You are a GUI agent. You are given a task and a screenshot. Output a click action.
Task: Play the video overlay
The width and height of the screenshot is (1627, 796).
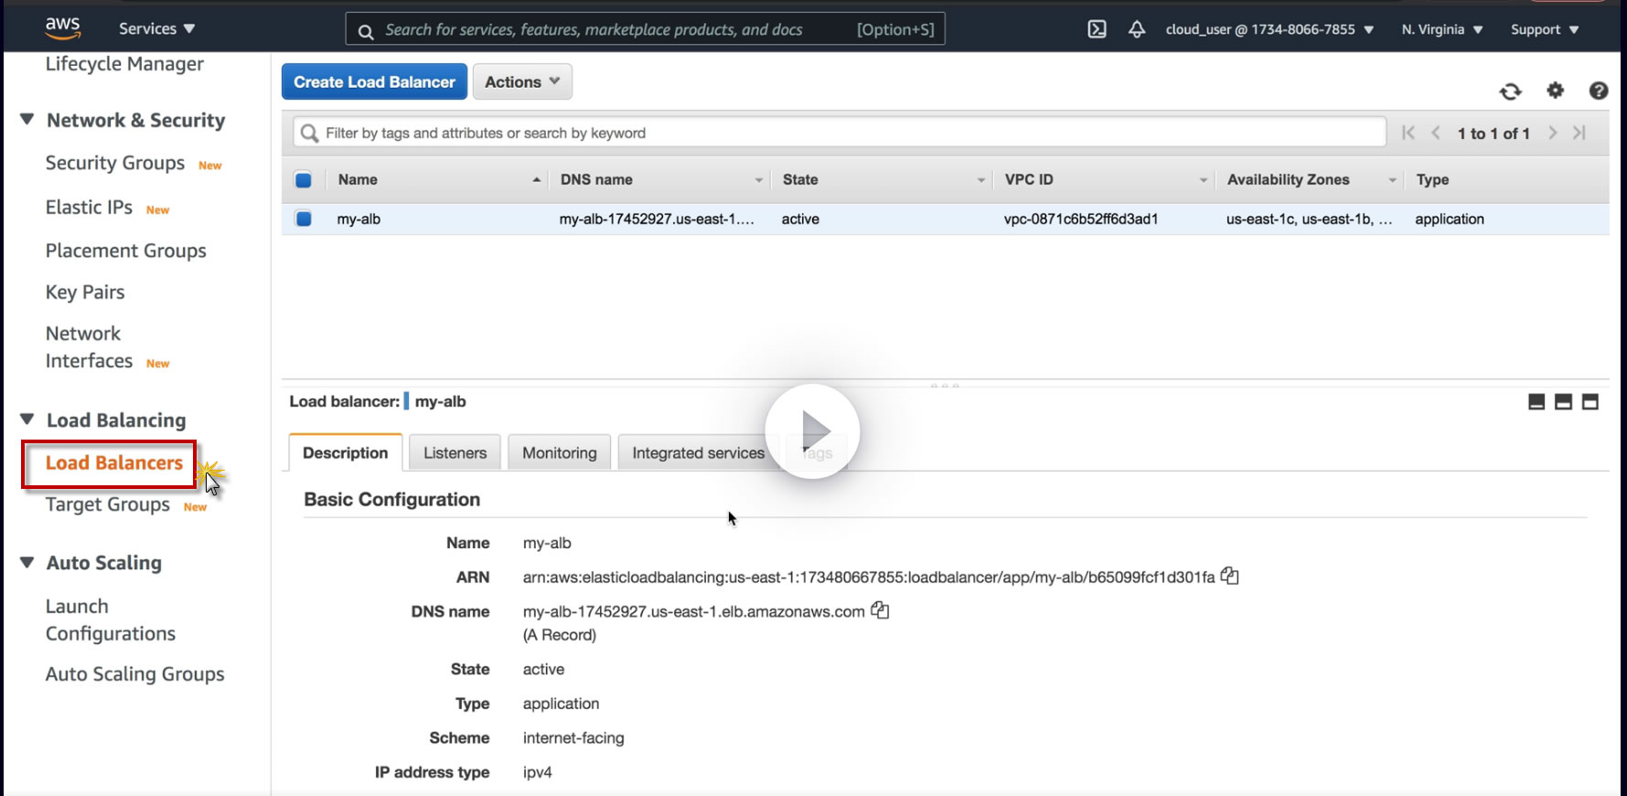pos(812,430)
